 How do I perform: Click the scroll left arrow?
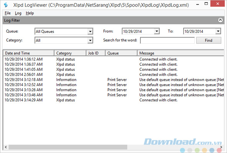[x=6, y=147]
